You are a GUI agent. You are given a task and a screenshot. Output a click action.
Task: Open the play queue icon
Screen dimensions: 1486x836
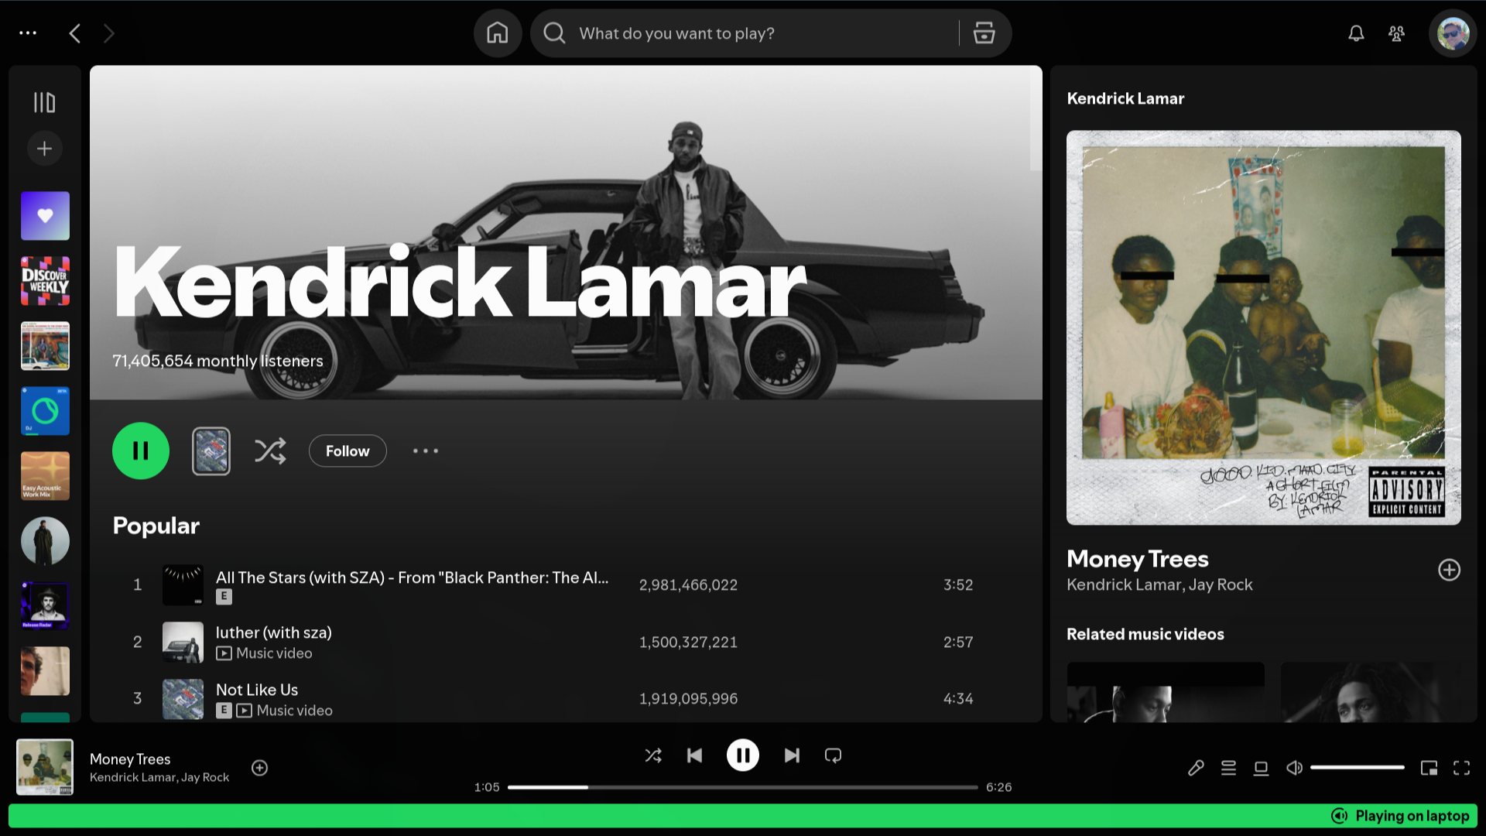click(1228, 768)
